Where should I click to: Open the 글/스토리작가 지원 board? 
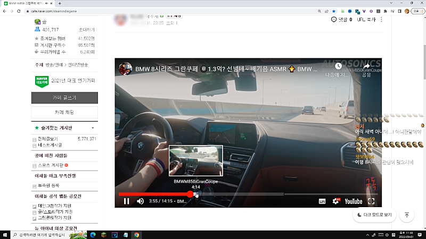pos(55,211)
